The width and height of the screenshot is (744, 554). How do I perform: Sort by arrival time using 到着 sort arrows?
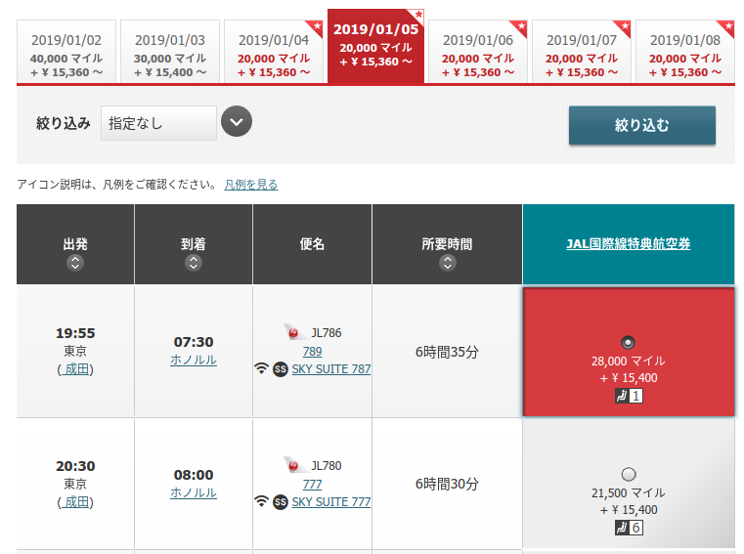(194, 262)
